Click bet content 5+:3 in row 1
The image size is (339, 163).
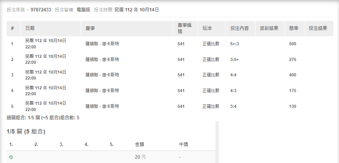[235, 44]
